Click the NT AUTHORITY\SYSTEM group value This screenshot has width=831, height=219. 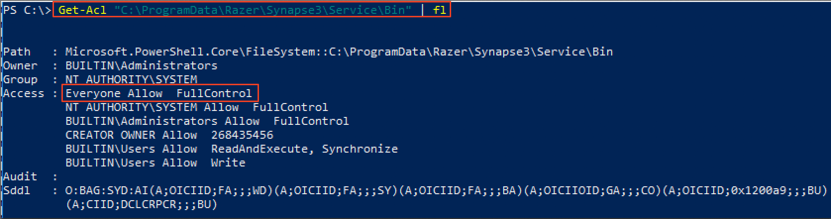click(x=131, y=80)
